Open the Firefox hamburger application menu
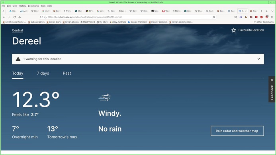This screenshot has width=276, height=155. (x=272, y=17)
